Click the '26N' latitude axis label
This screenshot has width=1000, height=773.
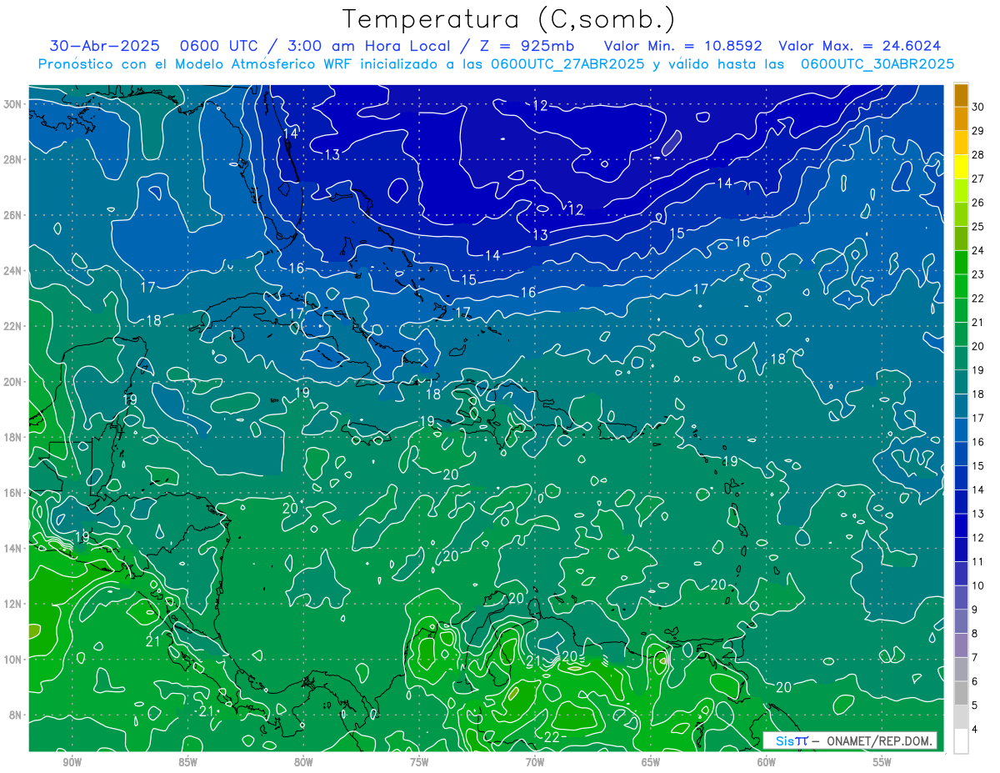(12, 215)
